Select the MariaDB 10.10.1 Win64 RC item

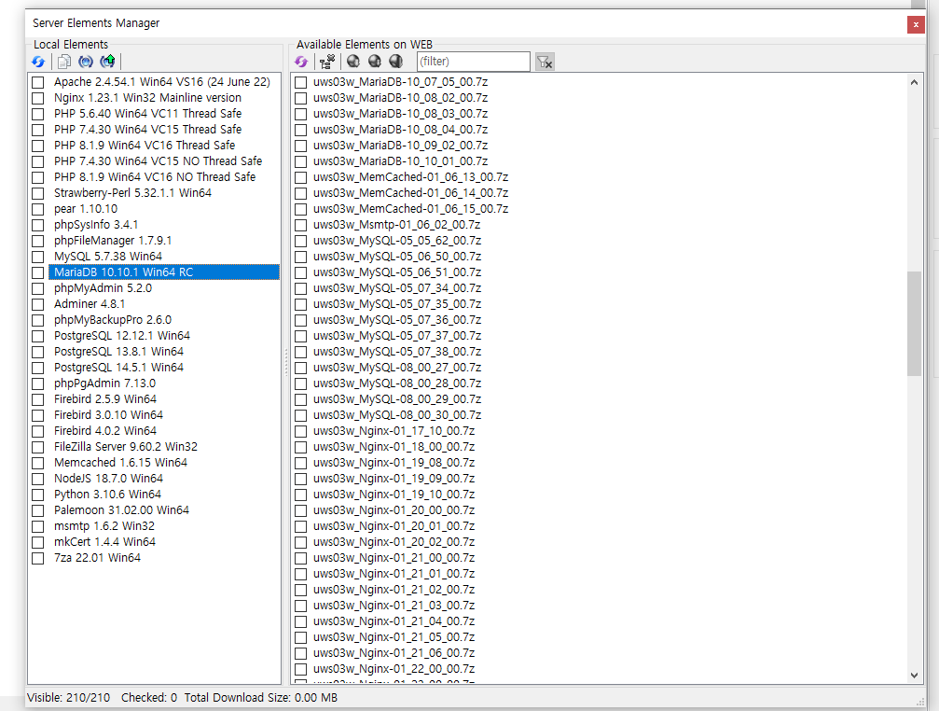pyautogui.click(x=123, y=272)
